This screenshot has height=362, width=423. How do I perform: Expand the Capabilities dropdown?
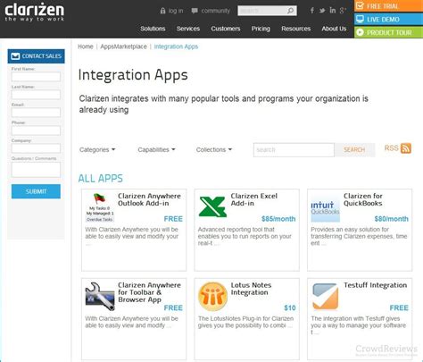tap(156, 149)
